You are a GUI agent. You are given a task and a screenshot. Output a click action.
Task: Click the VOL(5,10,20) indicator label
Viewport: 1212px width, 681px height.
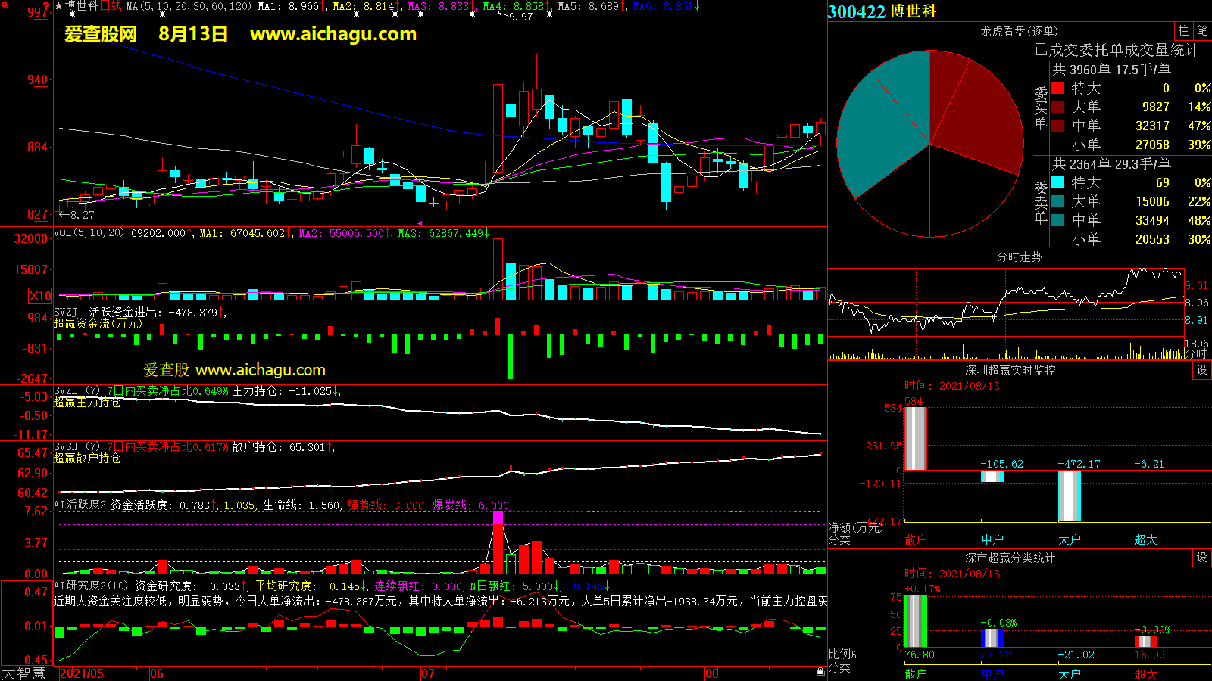point(89,233)
